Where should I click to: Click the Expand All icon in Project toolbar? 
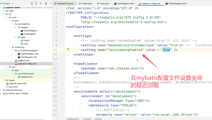36,4
